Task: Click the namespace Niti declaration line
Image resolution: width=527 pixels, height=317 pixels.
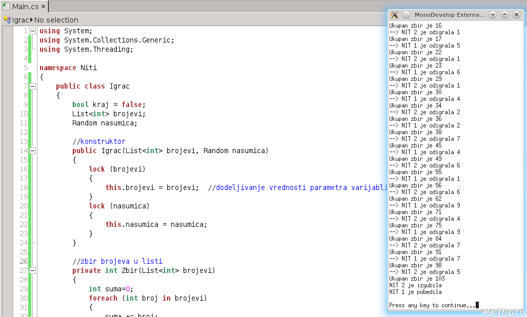Action: point(68,68)
